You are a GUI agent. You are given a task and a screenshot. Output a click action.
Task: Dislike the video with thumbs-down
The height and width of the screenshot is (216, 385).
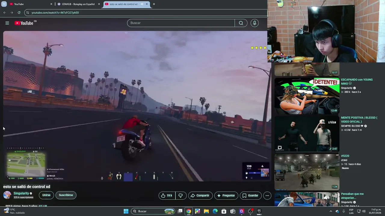tap(181, 196)
